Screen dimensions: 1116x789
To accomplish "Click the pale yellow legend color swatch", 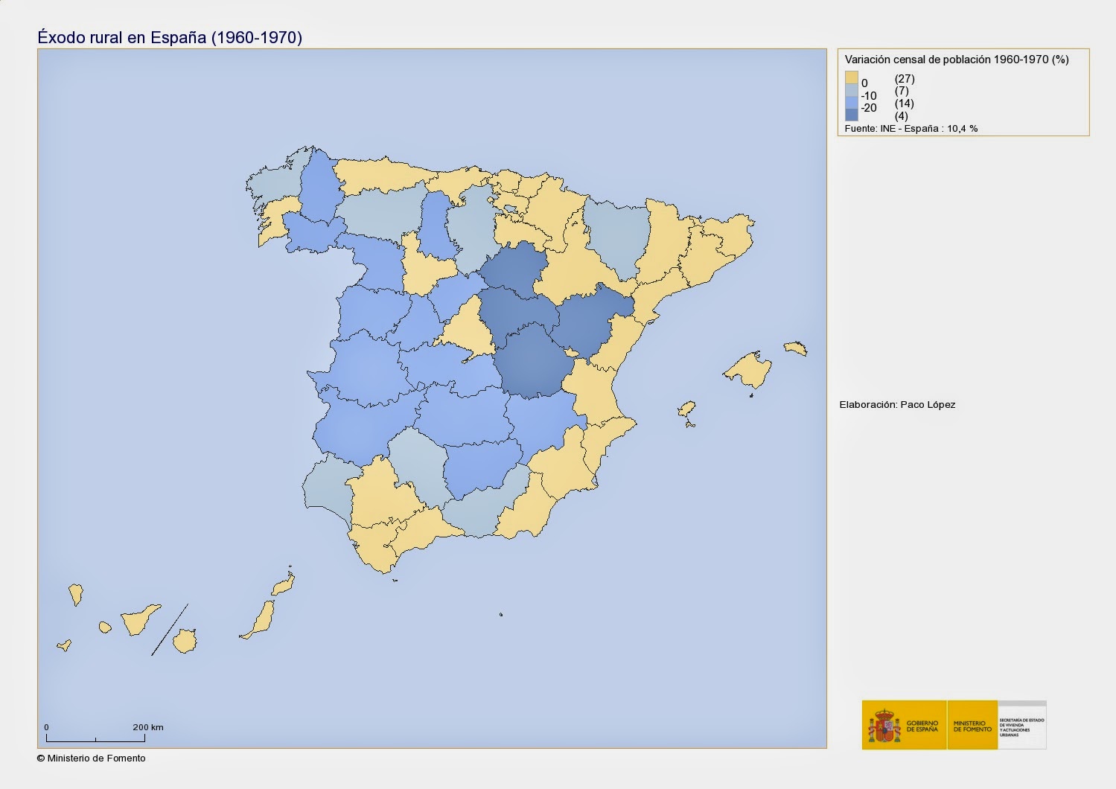I will [851, 78].
